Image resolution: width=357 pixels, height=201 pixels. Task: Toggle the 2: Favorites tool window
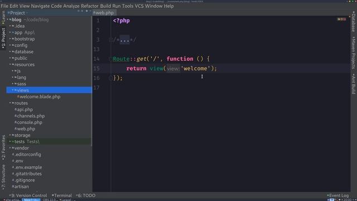[3, 147]
